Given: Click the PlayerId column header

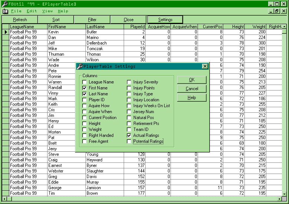Looking at the screenshot, I should coord(135,27).
